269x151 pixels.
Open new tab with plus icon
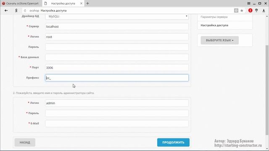tap(87, 3)
